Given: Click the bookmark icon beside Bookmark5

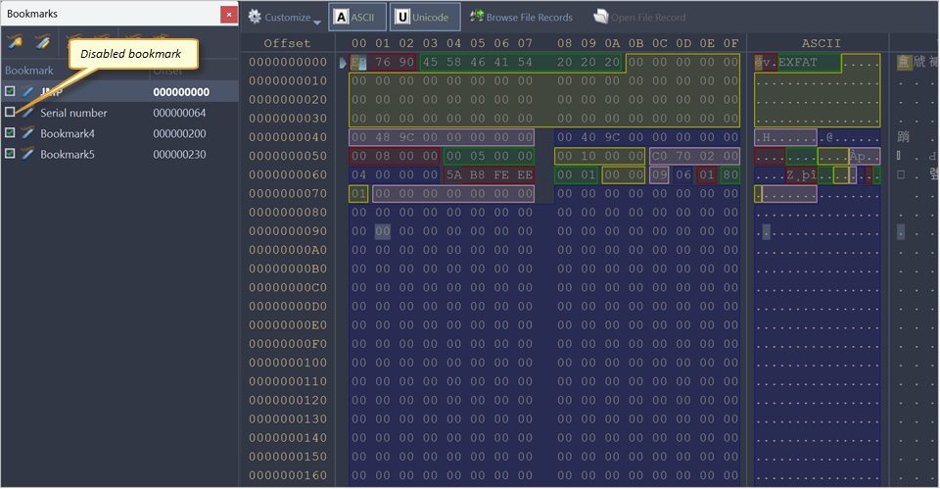Looking at the screenshot, I should coord(27,155).
